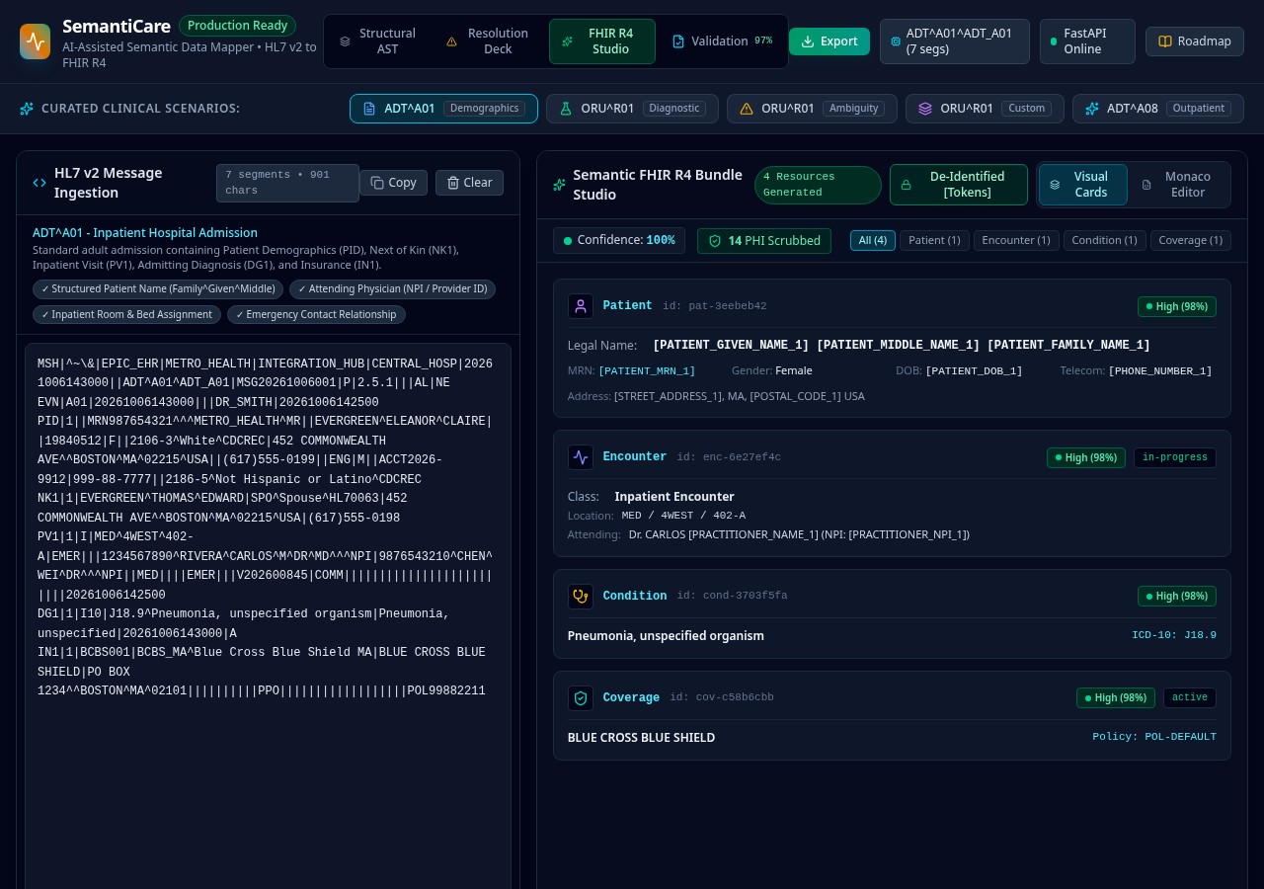Open the Structural AST tab

[x=377, y=41]
